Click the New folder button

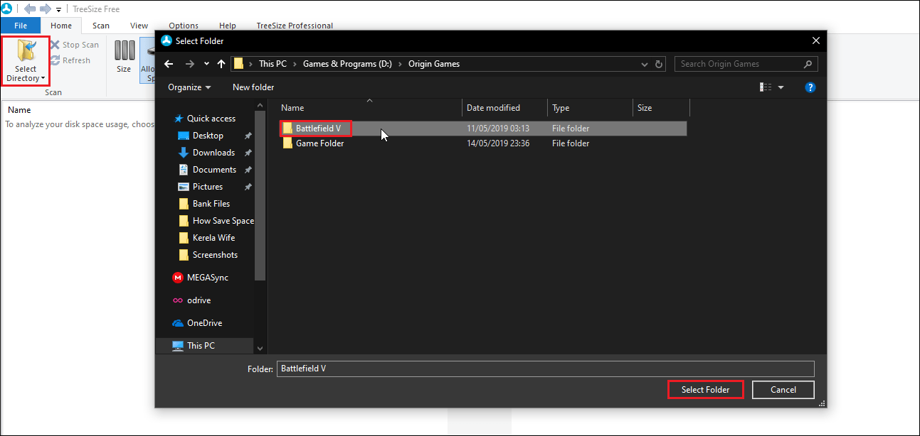pyautogui.click(x=253, y=87)
